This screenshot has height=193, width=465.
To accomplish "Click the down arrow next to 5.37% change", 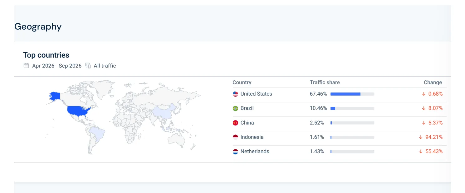I will point(424,123).
